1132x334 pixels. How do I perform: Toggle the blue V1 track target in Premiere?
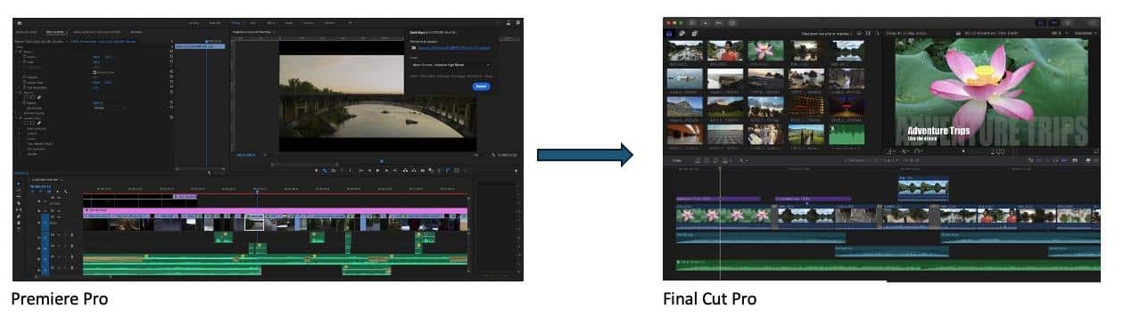click(45, 223)
